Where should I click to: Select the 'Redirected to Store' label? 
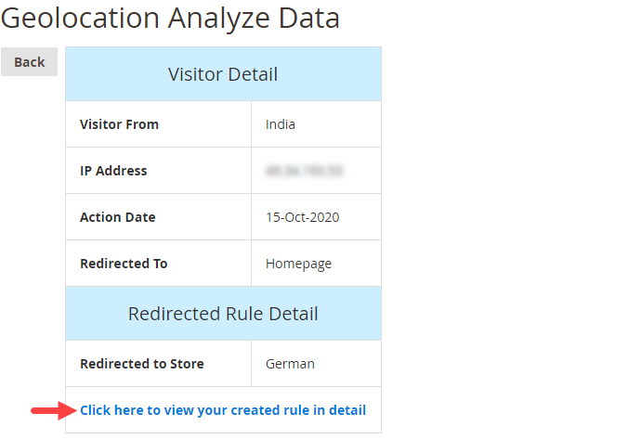click(x=142, y=364)
